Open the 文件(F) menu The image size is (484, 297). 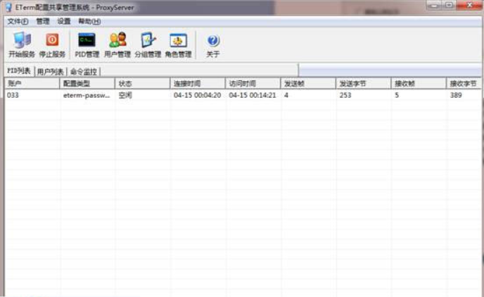18,21
